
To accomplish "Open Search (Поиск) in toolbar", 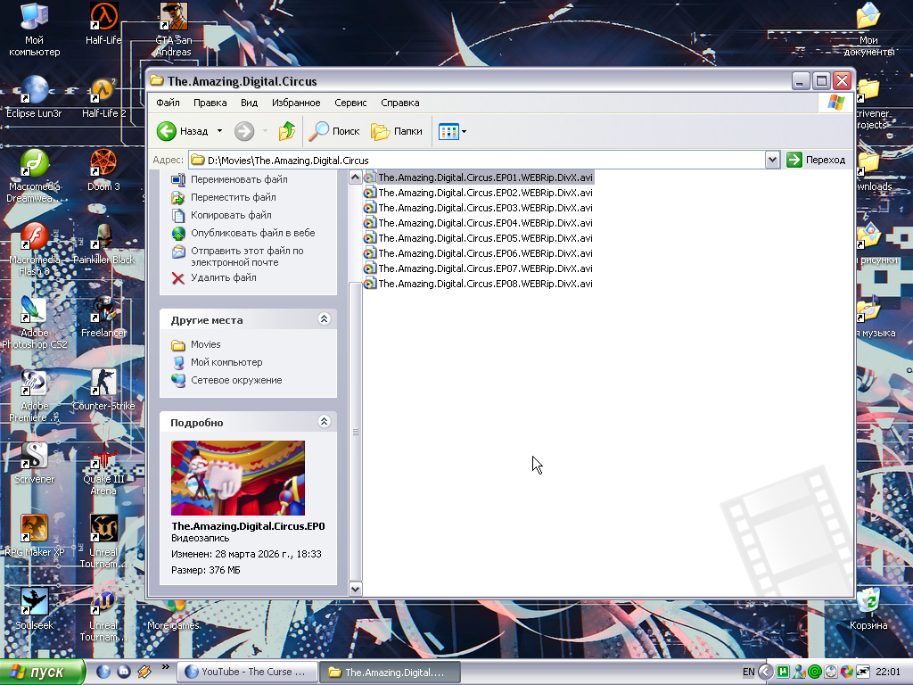I will [334, 131].
